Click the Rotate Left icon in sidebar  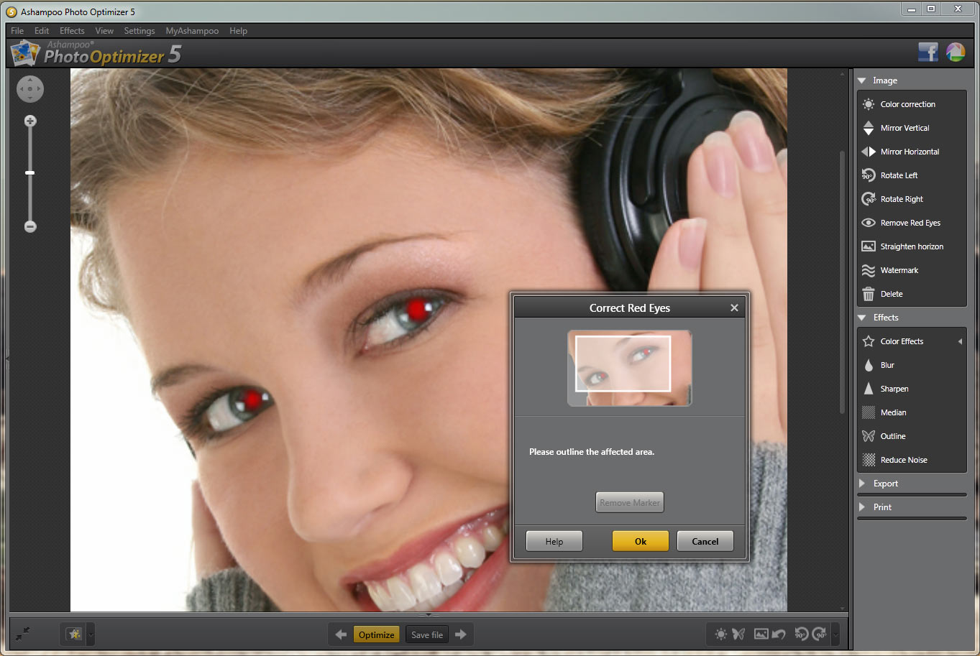point(869,175)
